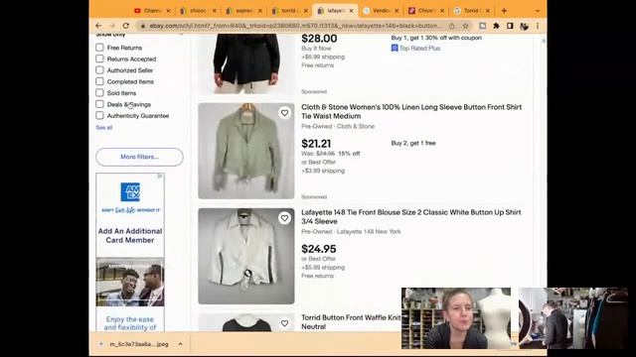Click the Top Rated Plus badge icon
Viewport: 636px width, 357px height.
pos(395,49)
